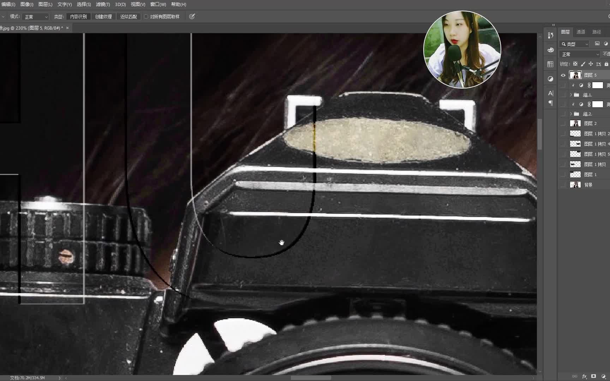
Task: Expand the 组 2 group
Action: [x=571, y=114]
